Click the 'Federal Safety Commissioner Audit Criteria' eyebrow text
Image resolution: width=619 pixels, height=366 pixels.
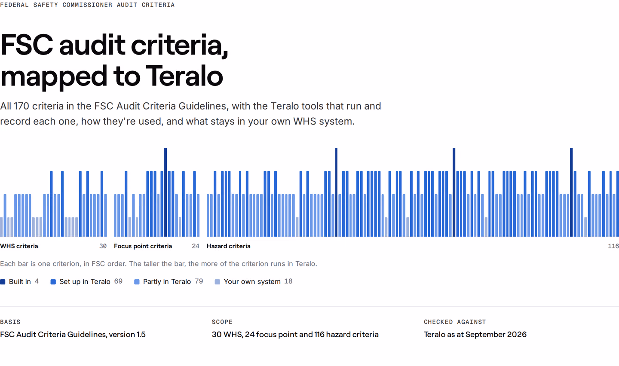coord(87,5)
